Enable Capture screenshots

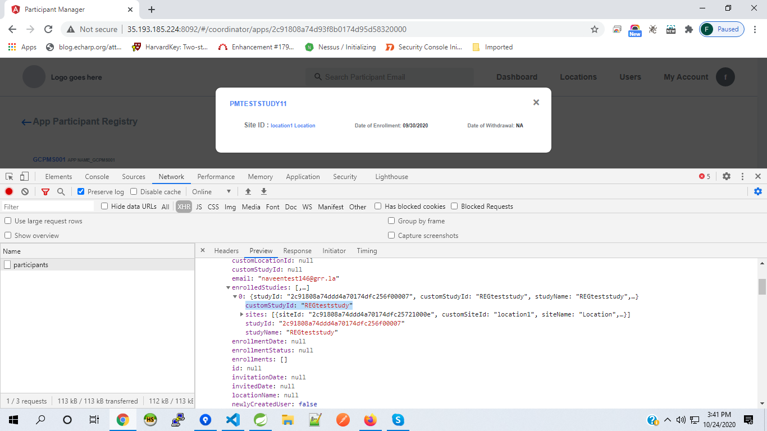391,235
